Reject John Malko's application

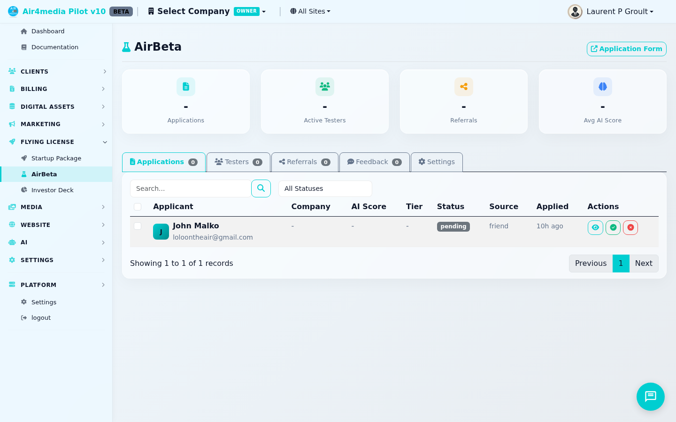tap(630, 227)
